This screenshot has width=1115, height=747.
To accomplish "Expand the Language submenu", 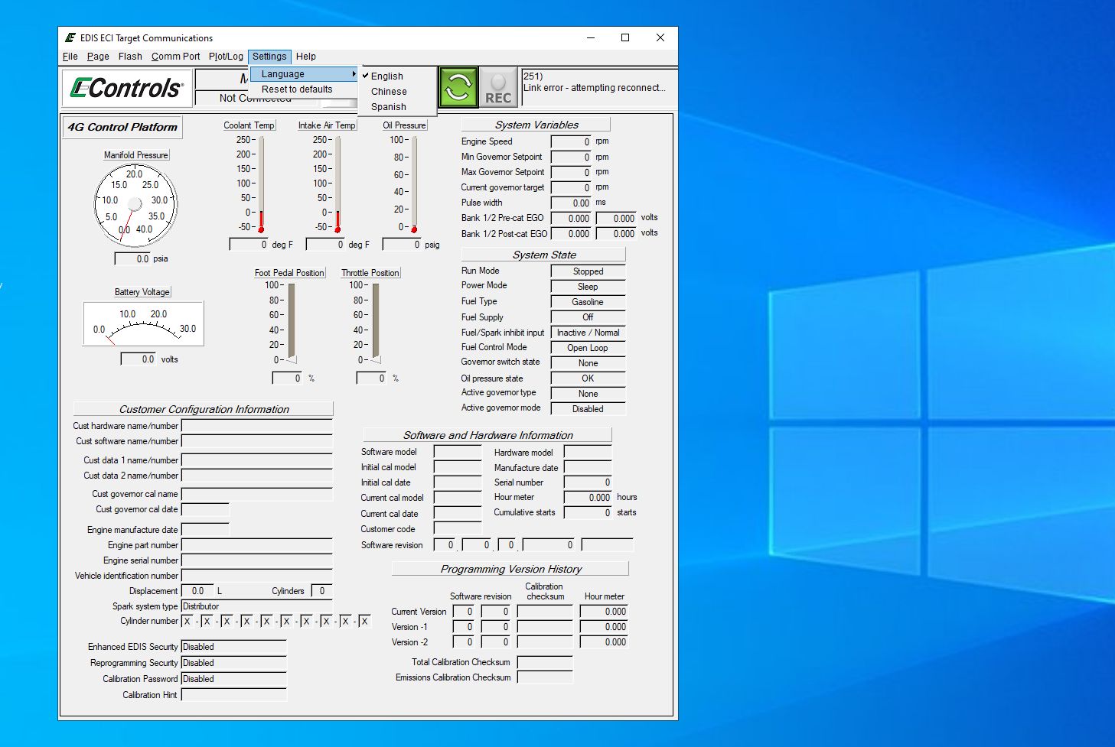I will 304,74.
